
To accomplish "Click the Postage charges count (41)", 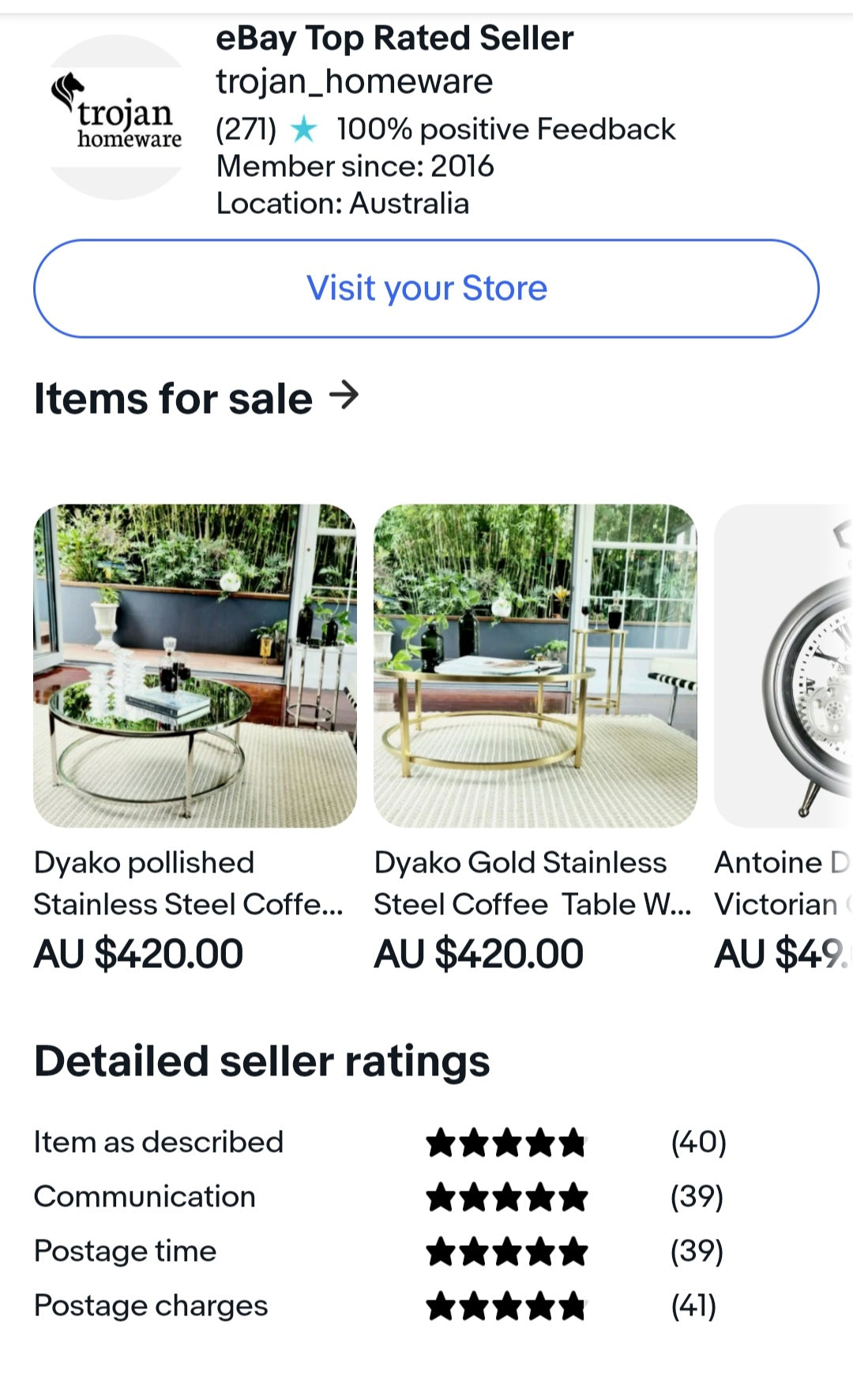I will pyautogui.click(x=693, y=1306).
